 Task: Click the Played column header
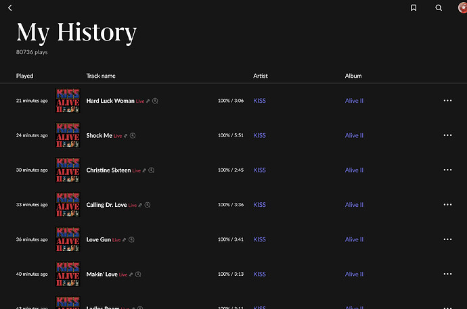(x=25, y=76)
